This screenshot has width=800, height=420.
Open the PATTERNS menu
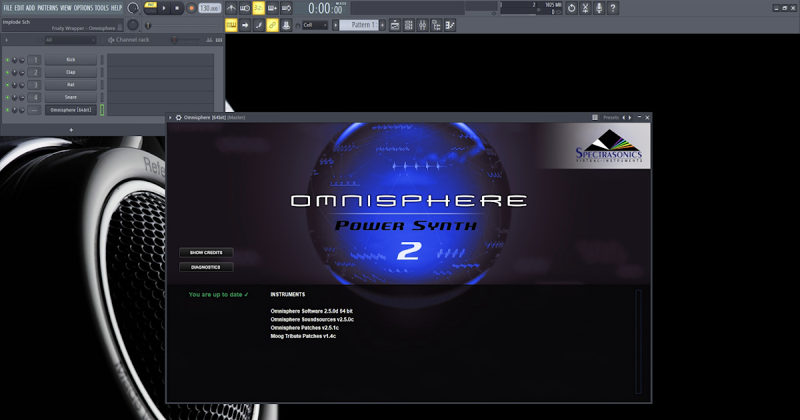click(x=47, y=8)
